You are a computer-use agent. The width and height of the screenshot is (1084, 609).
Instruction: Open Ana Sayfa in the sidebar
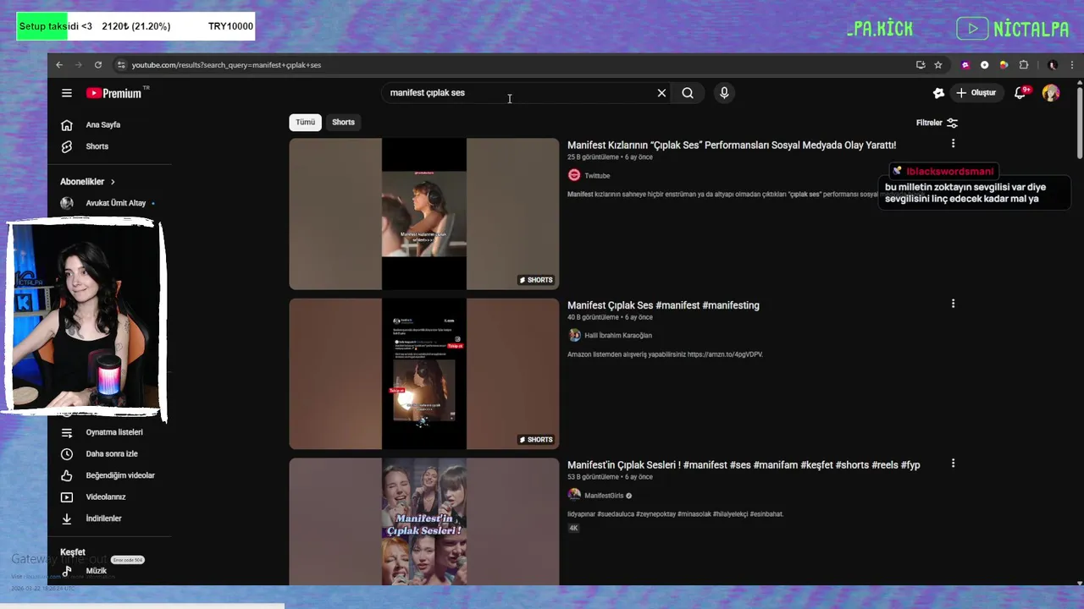(x=102, y=125)
